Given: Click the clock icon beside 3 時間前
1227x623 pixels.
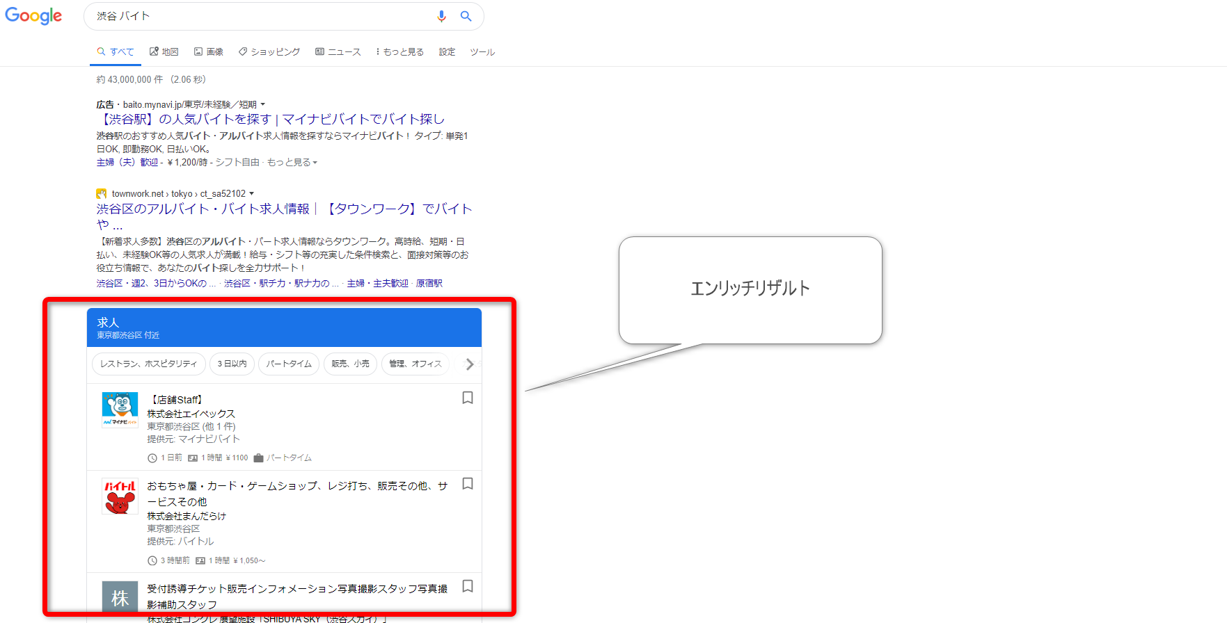Looking at the screenshot, I should pyautogui.click(x=152, y=560).
